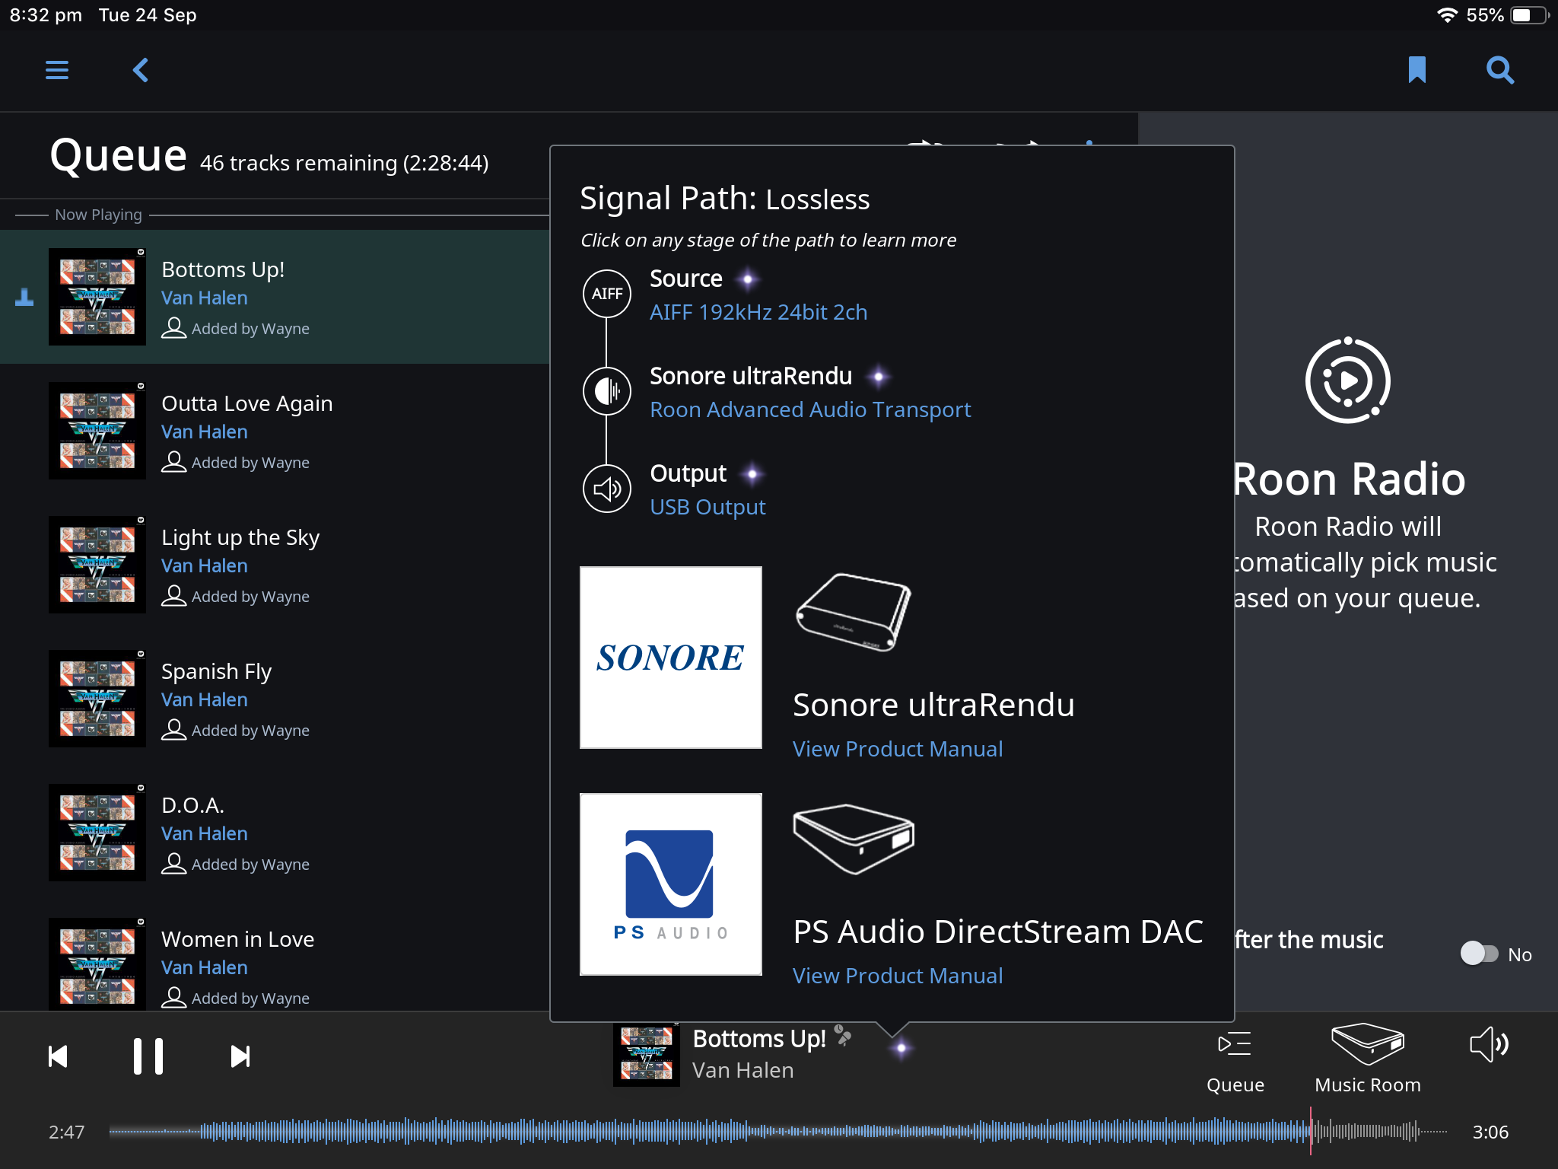Skip to the next track
1558x1169 pixels.
point(240,1056)
